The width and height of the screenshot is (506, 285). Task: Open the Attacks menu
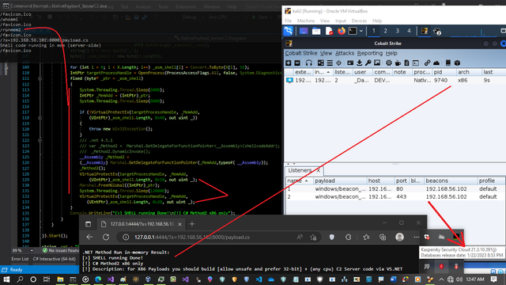[345, 53]
